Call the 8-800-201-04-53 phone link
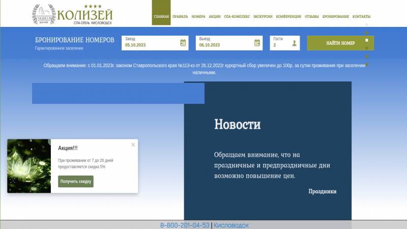This screenshot has height=229, width=407. 185,225
